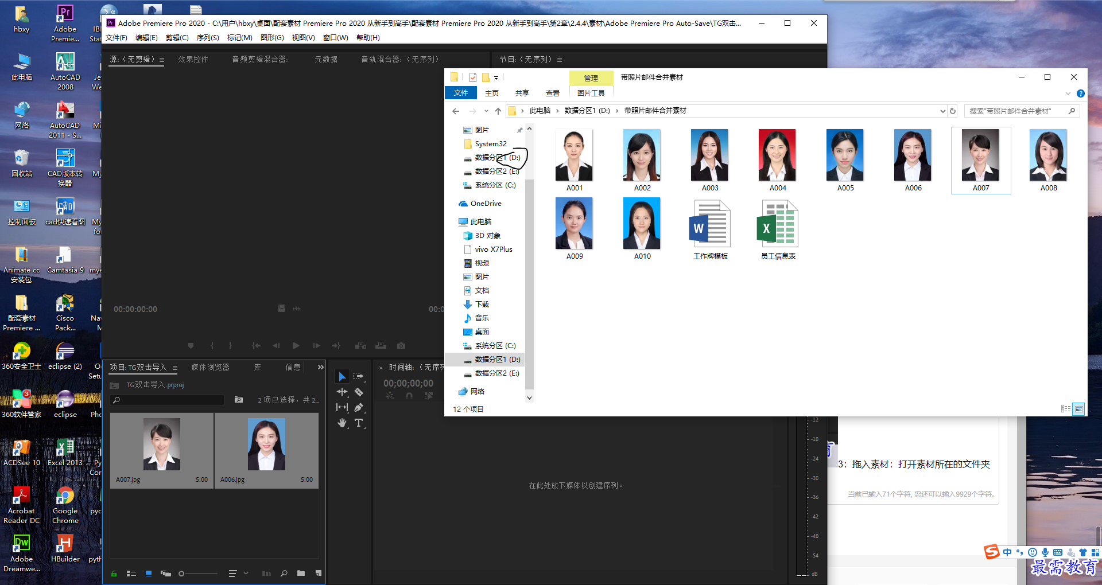Select the Razor tool
Screen dimensions: 1102x585
[x=359, y=392]
